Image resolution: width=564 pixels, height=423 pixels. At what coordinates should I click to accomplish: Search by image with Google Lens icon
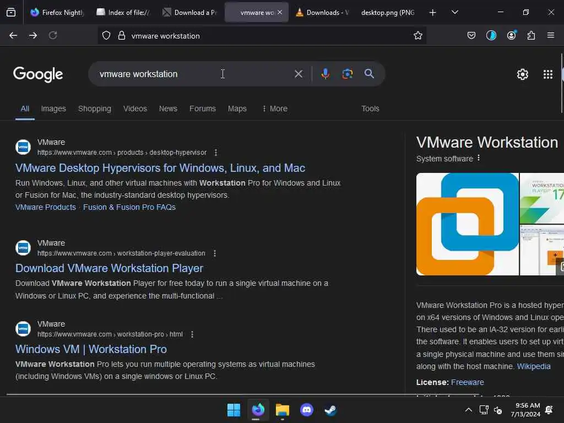point(347,74)
